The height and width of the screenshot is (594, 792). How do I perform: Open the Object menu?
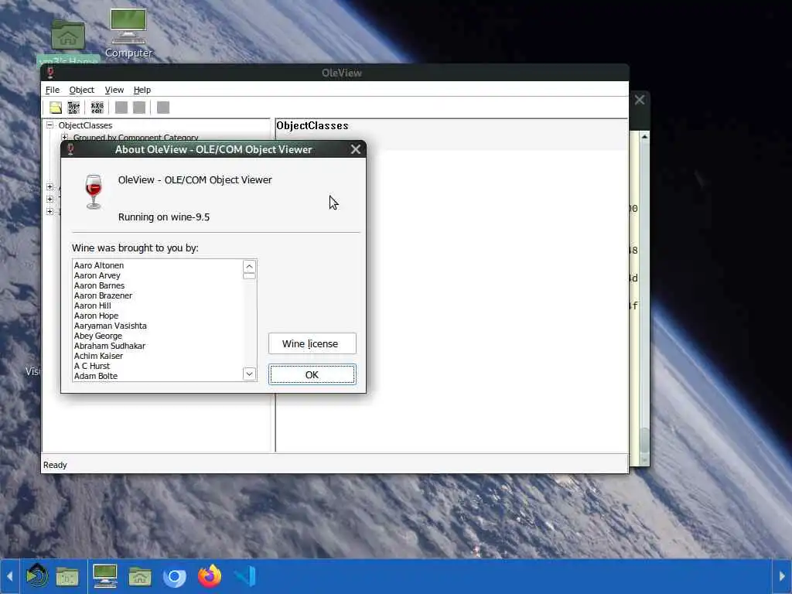pyautogui.click(x=82, y=90)
